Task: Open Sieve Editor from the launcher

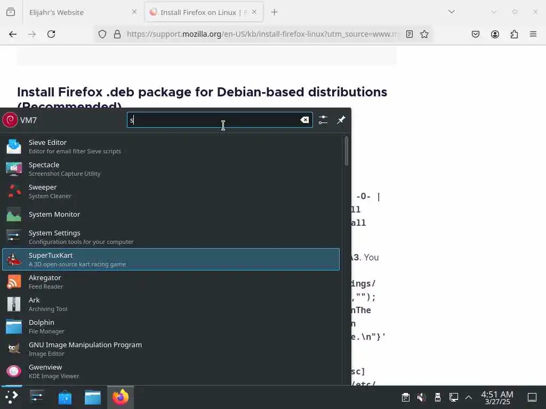Action: 171,146
